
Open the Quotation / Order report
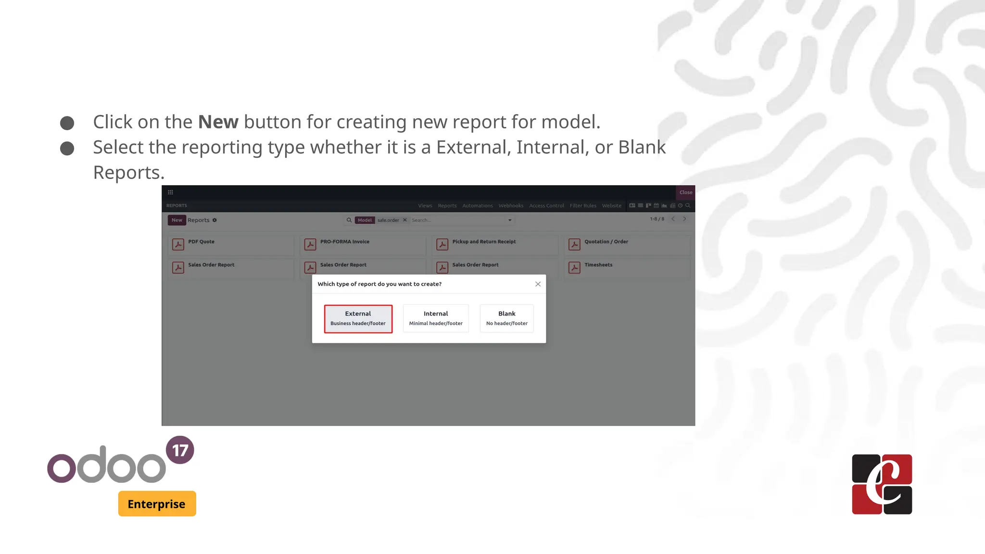[x=627, y=245]
